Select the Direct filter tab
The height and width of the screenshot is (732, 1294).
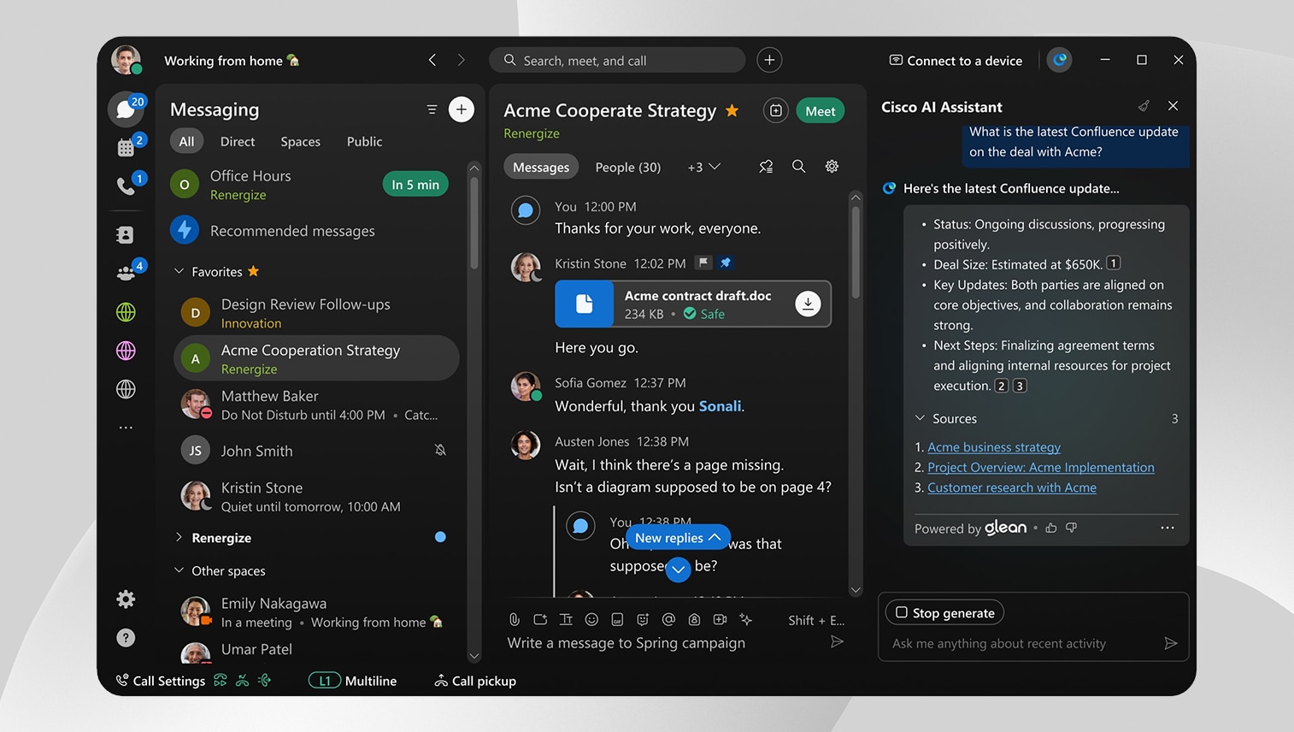pos(238,141)
